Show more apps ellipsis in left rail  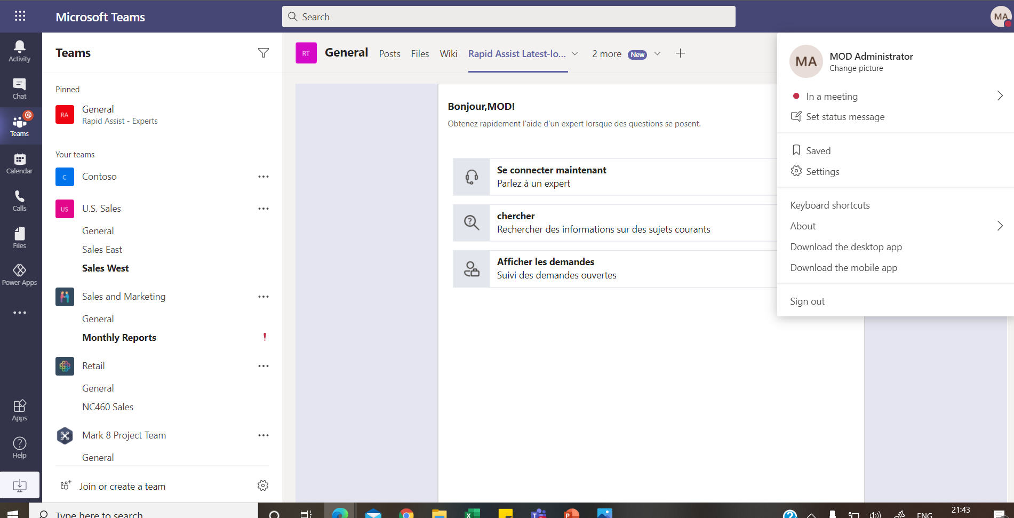click(20, 313)
